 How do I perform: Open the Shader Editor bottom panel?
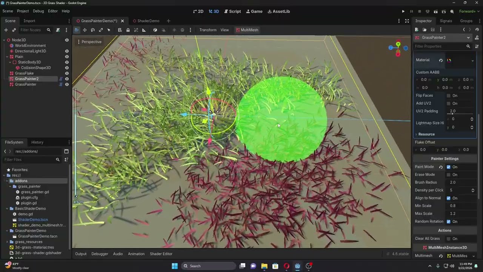pyautogui.click(x=161, y=254)
